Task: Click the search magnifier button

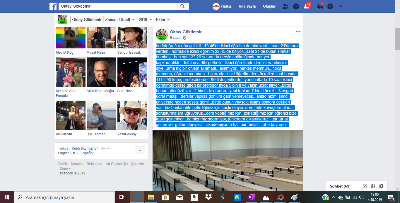Action: click(182, 6)
